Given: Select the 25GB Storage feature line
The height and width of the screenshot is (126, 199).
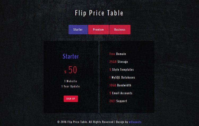Looking at the screenshot, I should point(119,62).
